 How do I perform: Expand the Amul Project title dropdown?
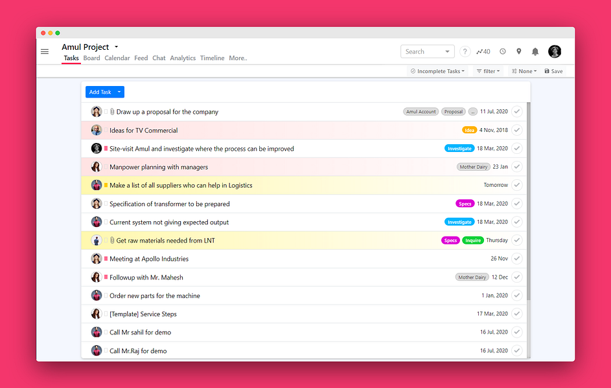(116, 47)
